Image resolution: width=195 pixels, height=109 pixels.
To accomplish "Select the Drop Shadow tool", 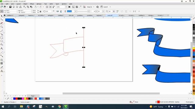I will tap(2, 60).
